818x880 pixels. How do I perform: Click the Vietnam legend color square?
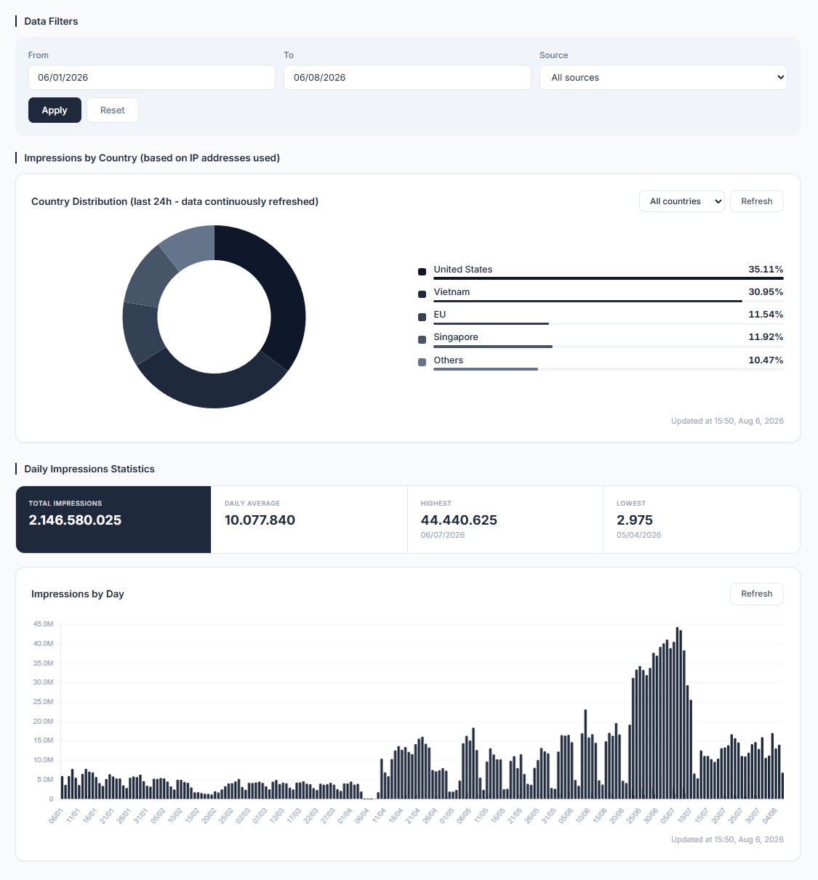tap(422, 294)
